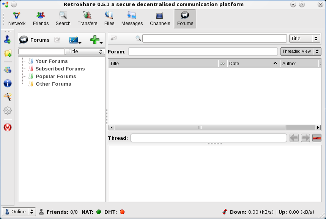Click the RetroShare logo in title bar

5,5
